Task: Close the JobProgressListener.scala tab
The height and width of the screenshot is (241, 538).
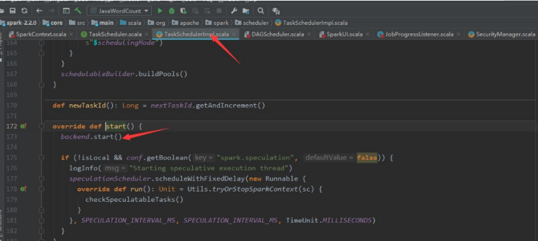Action: tap(459, 35)
